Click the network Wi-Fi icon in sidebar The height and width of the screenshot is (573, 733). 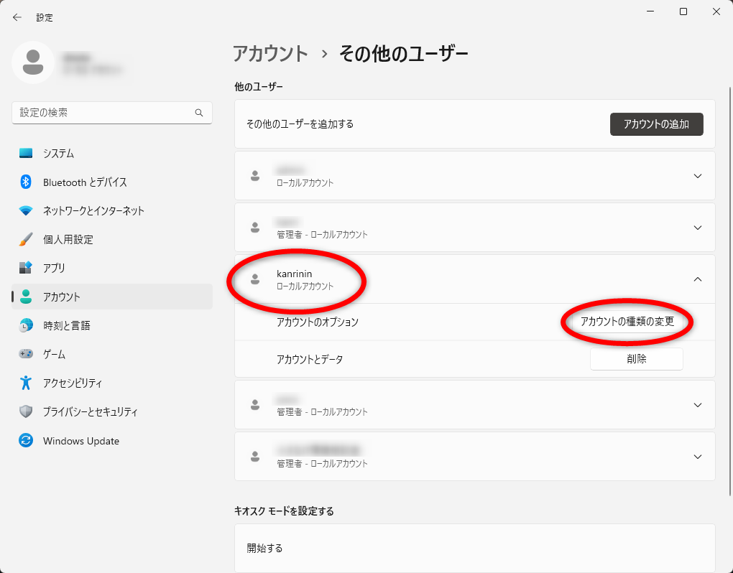pyautogui.click(x=26, y=210)
